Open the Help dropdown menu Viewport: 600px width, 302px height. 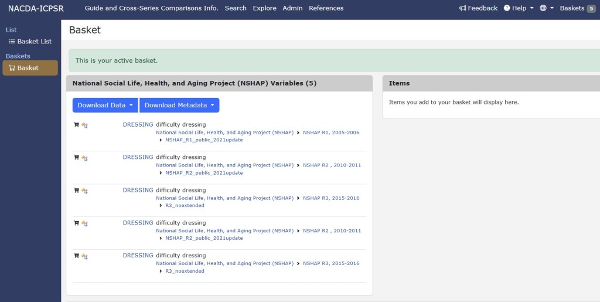(519, 8)
